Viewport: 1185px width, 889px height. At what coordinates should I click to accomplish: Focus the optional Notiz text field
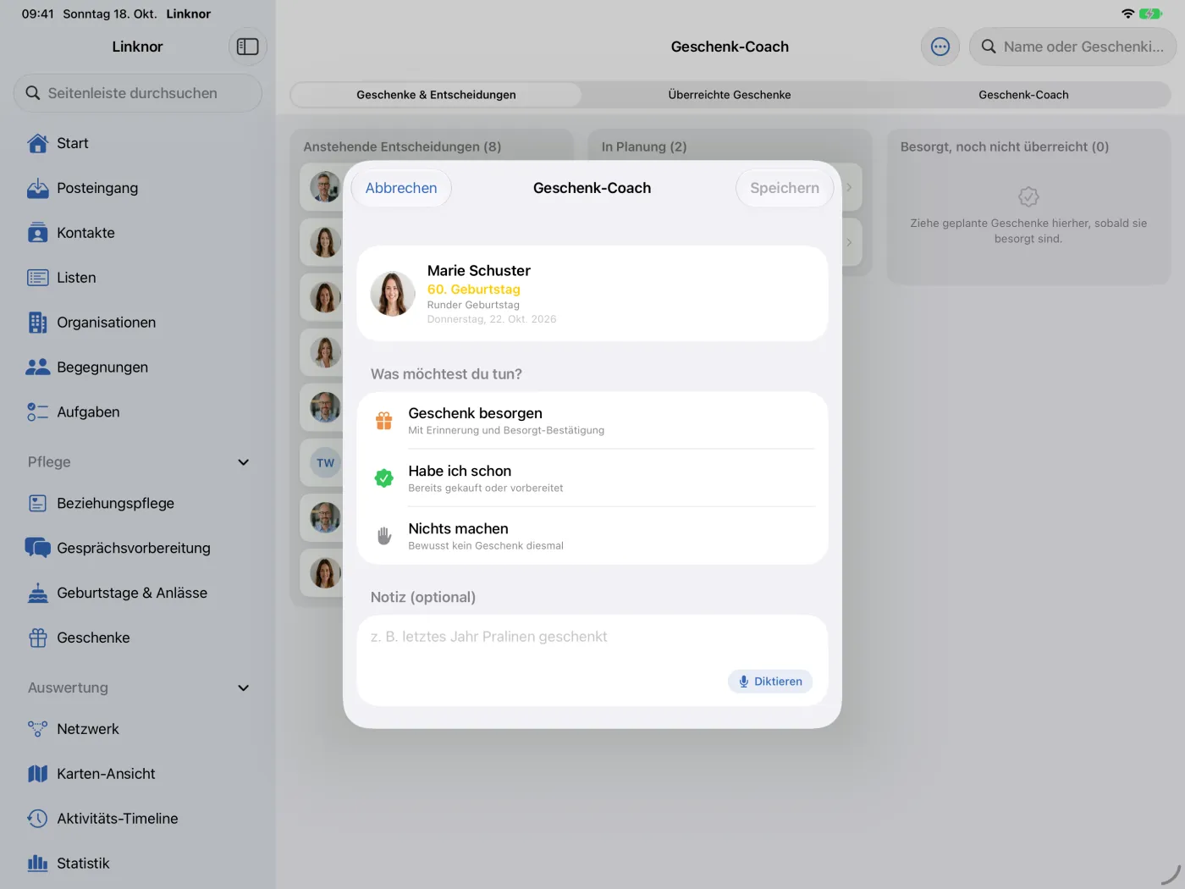pos(592,660)
